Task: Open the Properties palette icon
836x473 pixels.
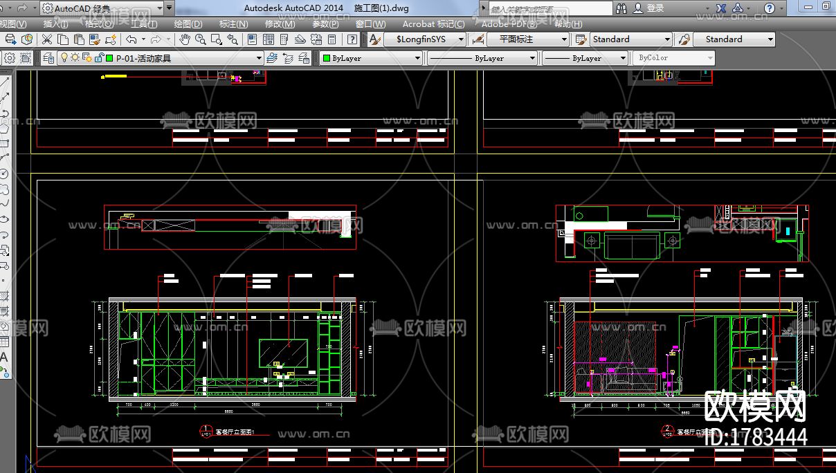Action: coord(252,39)
